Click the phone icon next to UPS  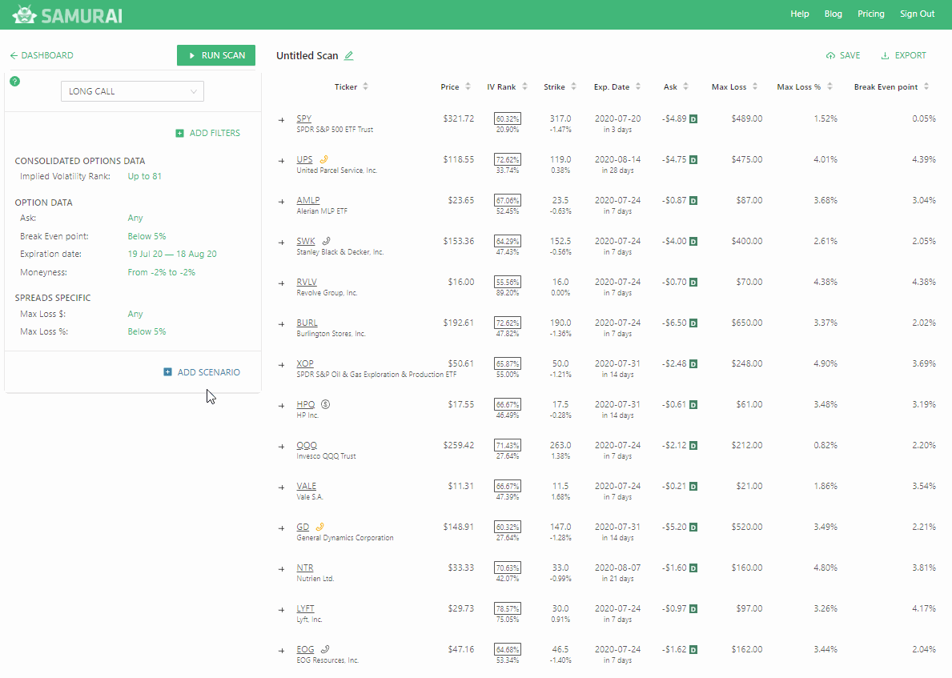point(323,159)
